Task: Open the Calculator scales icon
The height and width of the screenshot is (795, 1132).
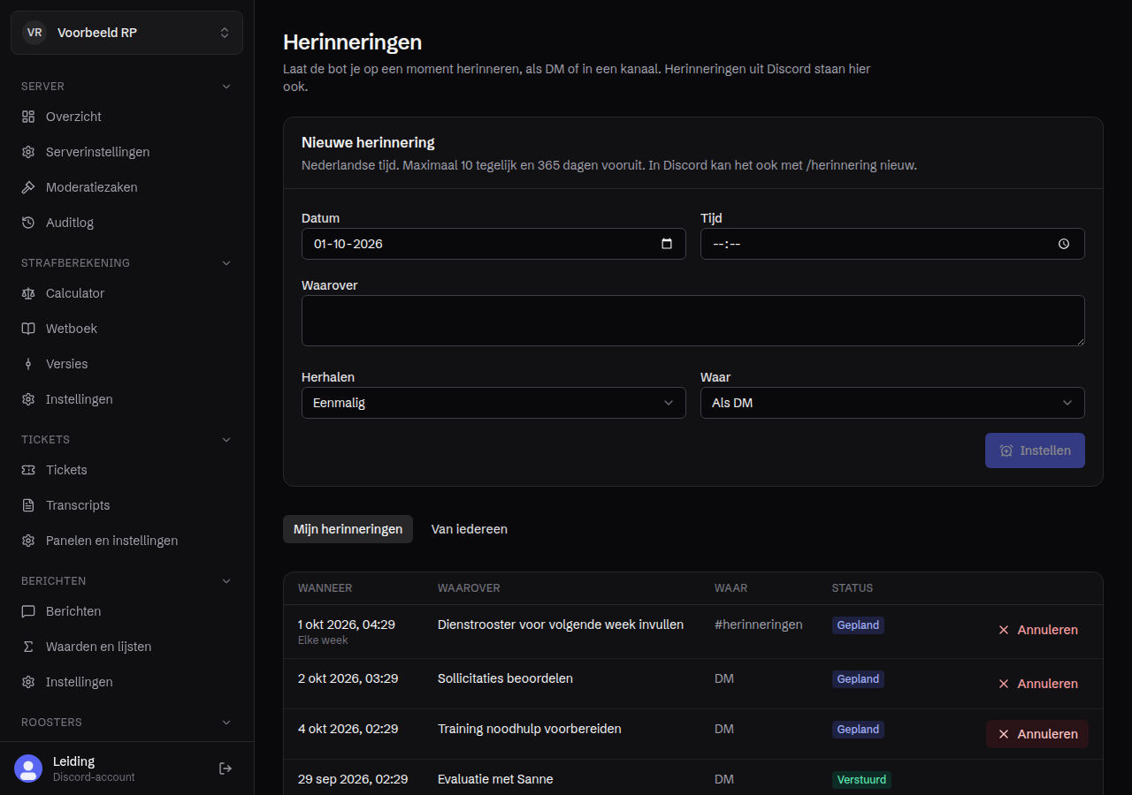Action: [28, 293]
